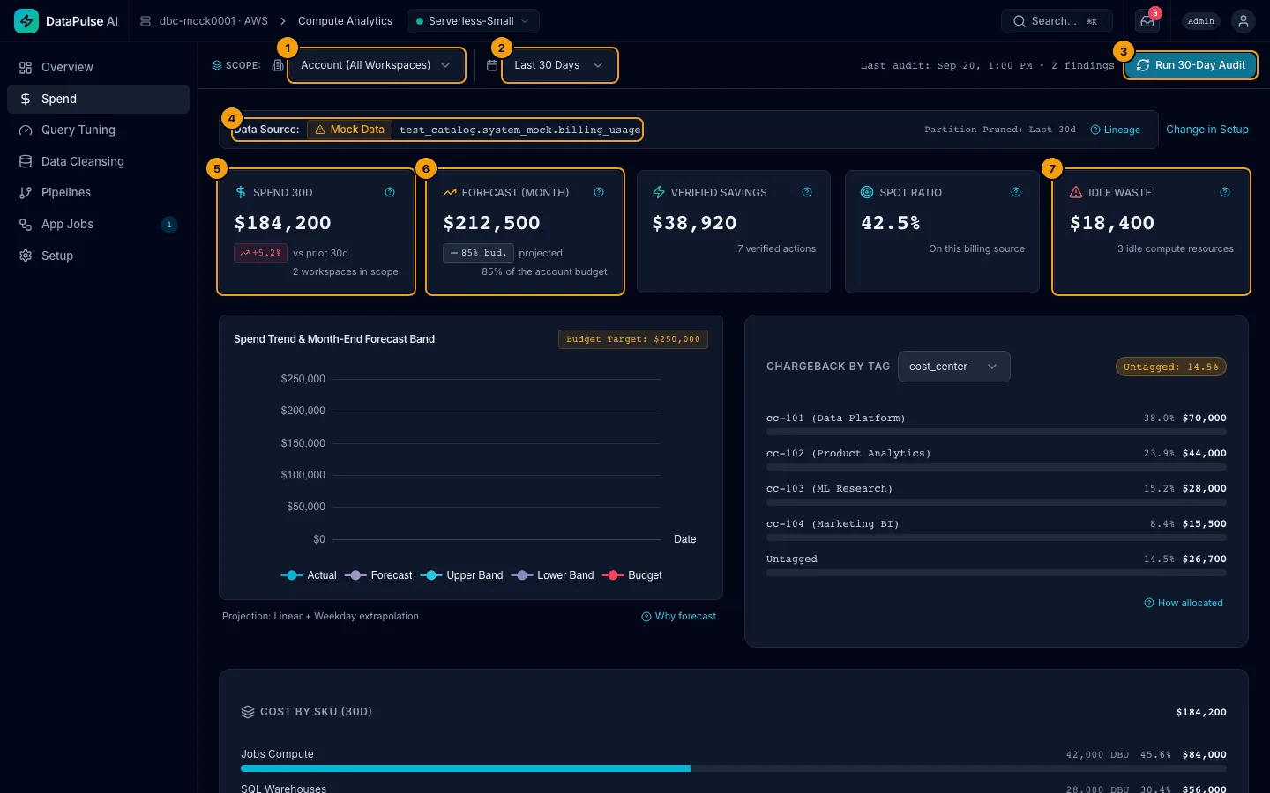1270x793 pixels.
Task: Open Query Tuning in sidebar
Action: click(x=98, y=130)
